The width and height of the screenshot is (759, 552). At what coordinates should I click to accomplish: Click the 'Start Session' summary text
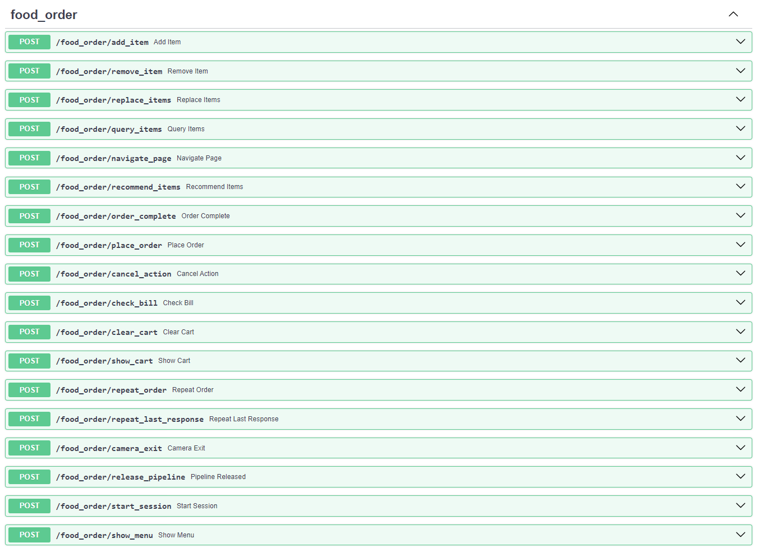[x=197, y=506]
